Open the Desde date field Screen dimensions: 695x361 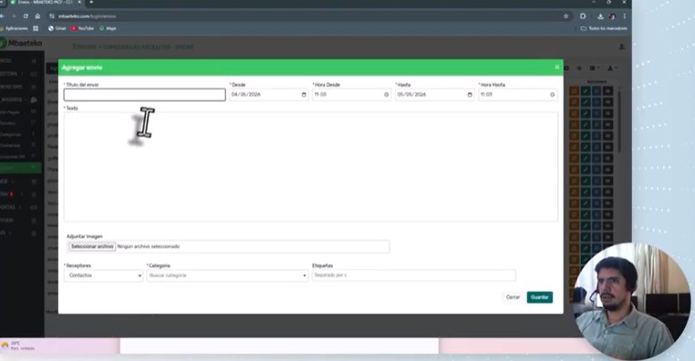[268, 94]
